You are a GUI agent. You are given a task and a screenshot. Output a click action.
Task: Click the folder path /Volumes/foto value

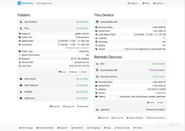pyautogui.click(x=82, y=37)
